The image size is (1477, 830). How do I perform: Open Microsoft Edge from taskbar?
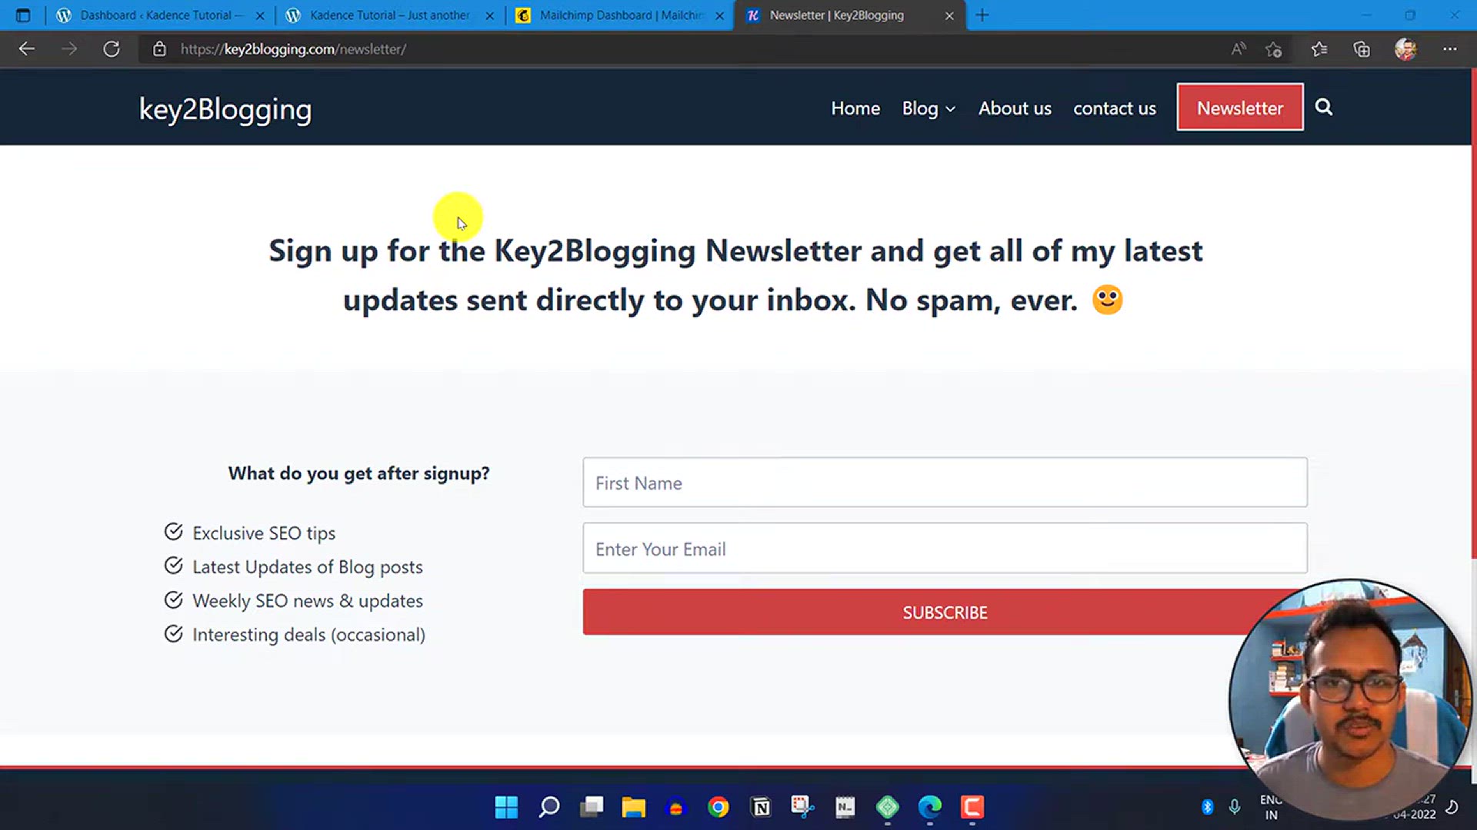(x=929, y=807)
